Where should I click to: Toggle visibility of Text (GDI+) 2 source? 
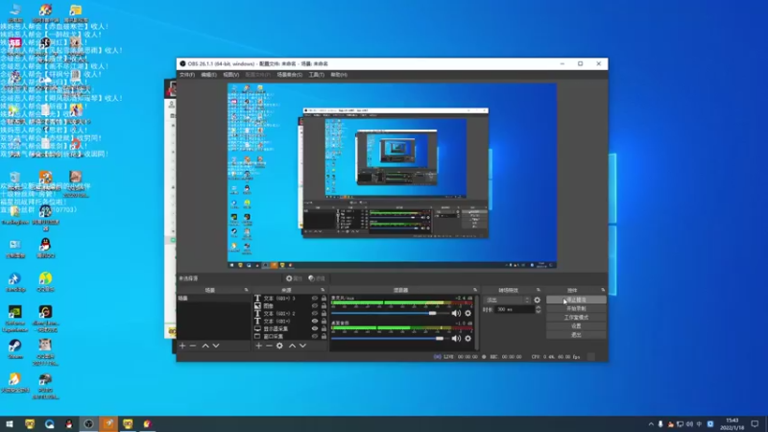(315, 314)
